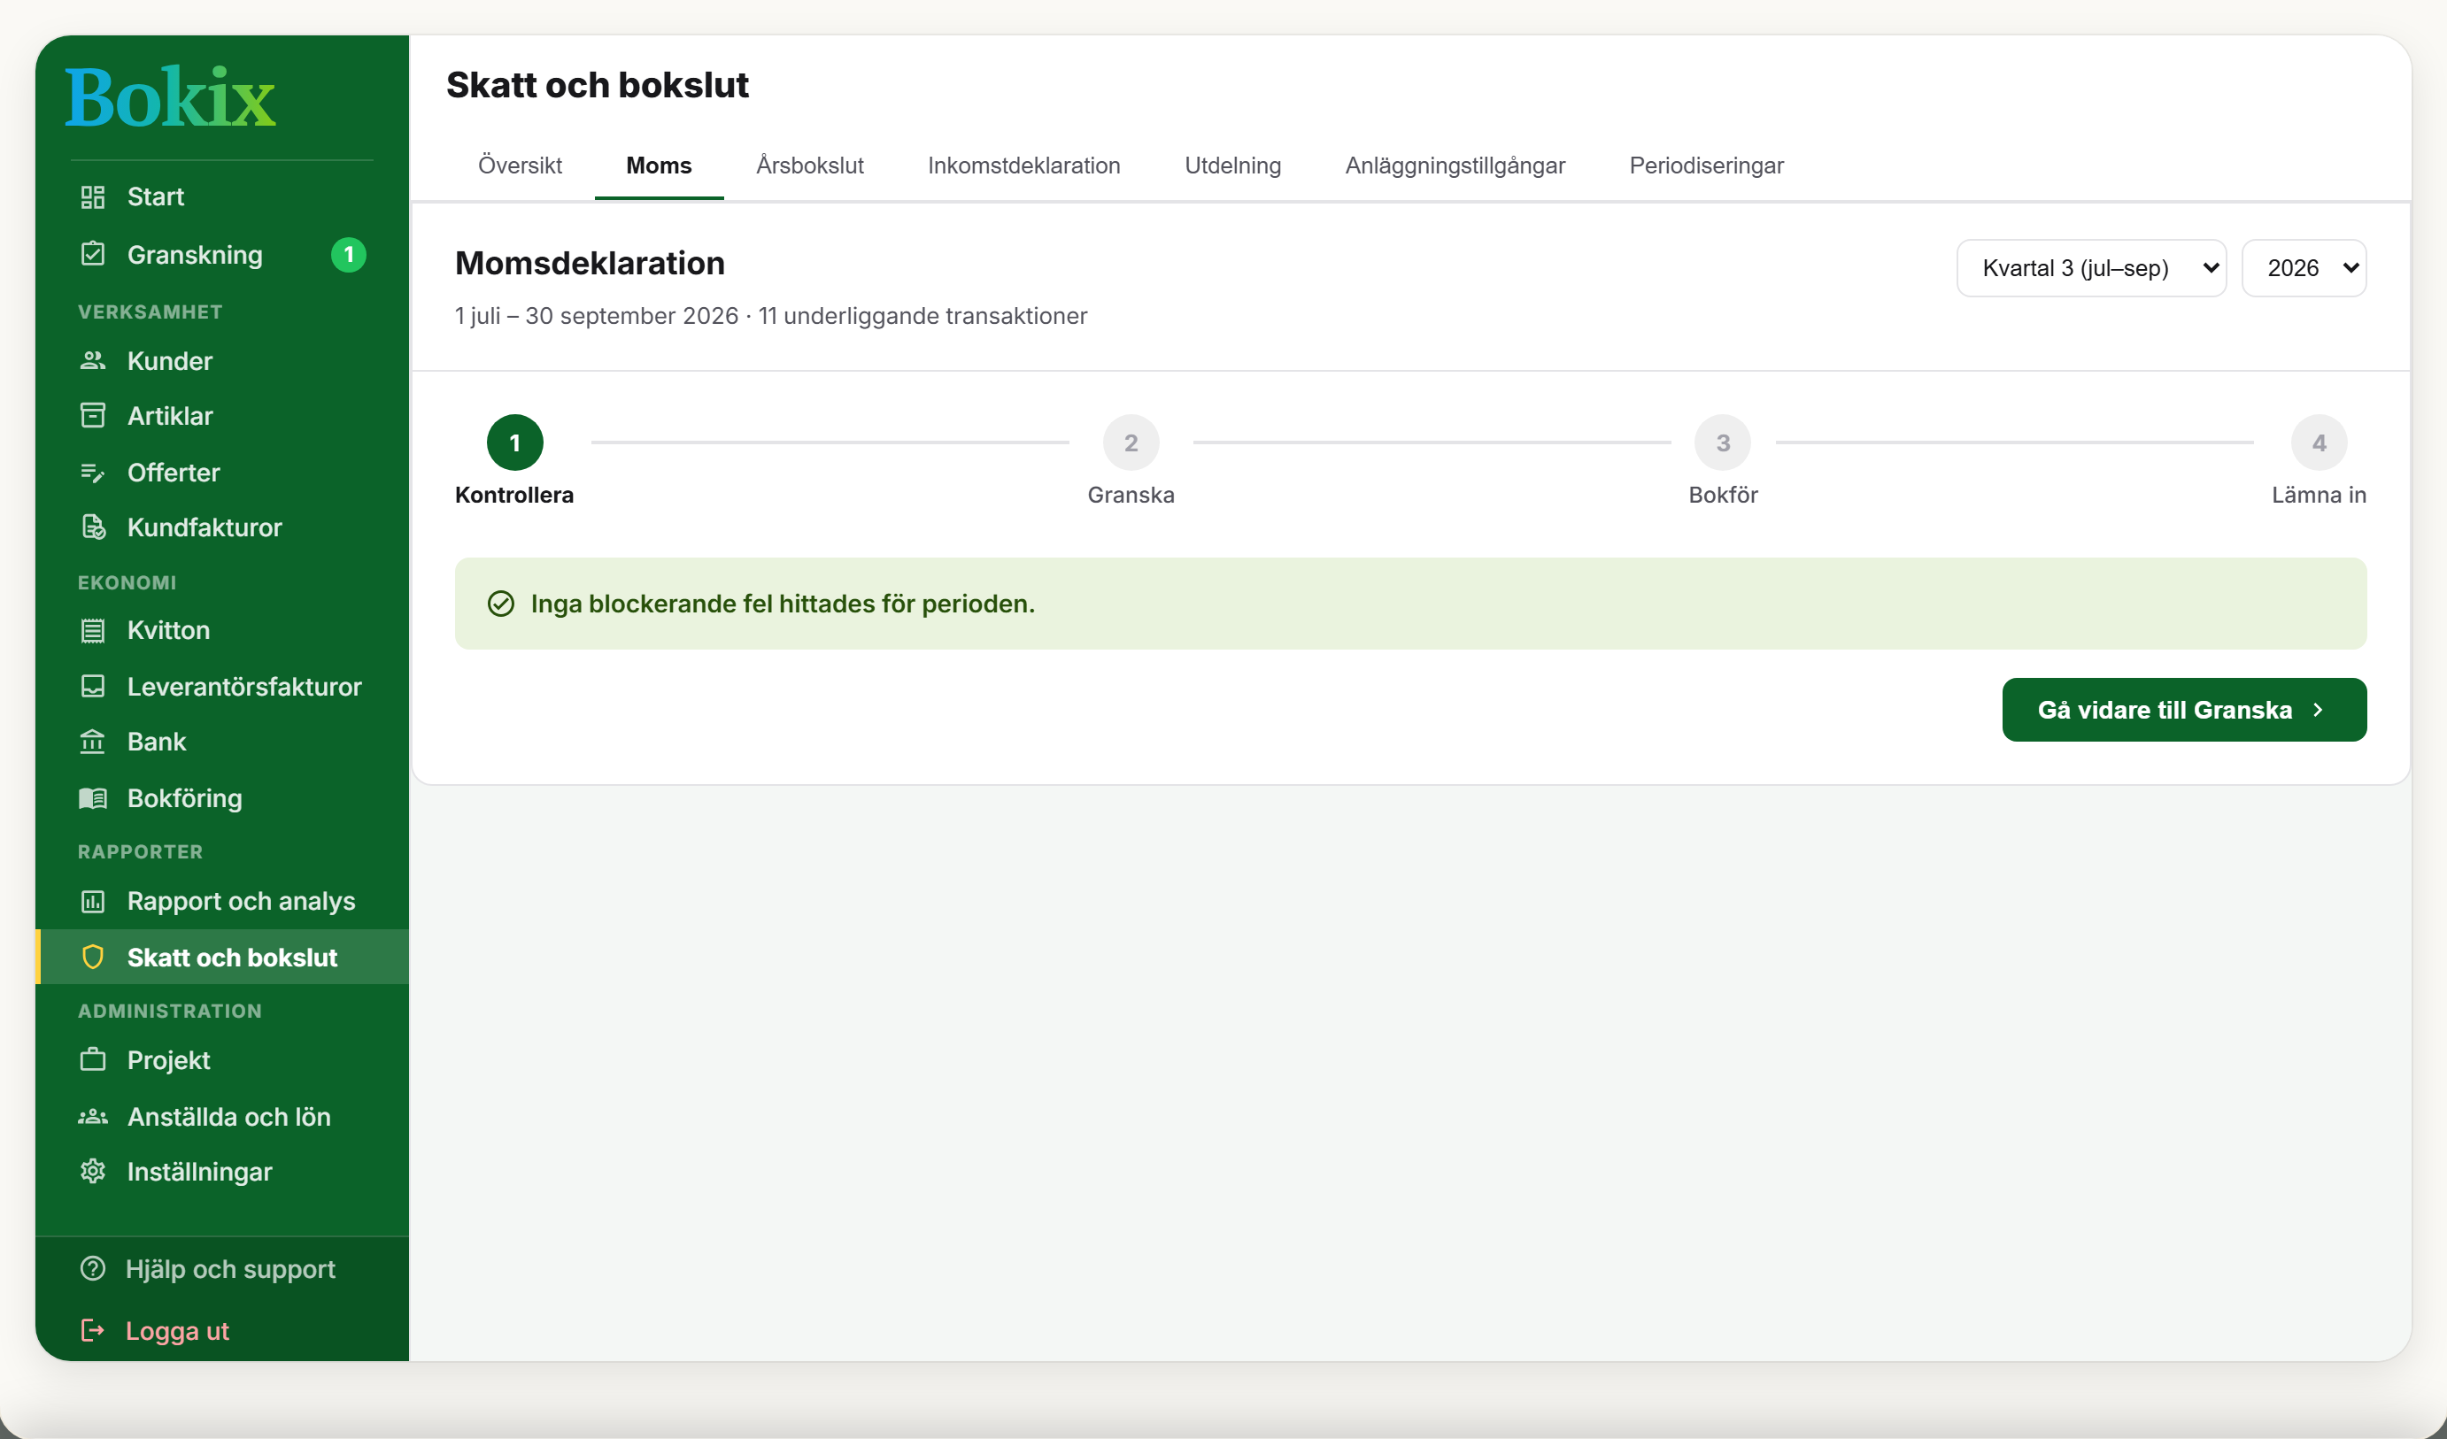This screenshot has width=2447, height=1439.
Task: Switch to the Utdelning tab
Action: pos(1232,165)
